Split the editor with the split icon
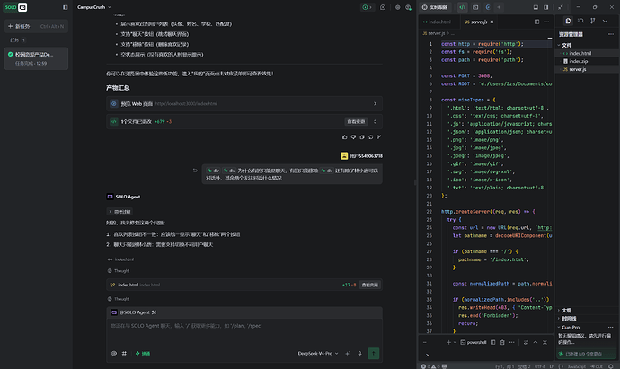 pyautogui.click(x=536, y=22)
